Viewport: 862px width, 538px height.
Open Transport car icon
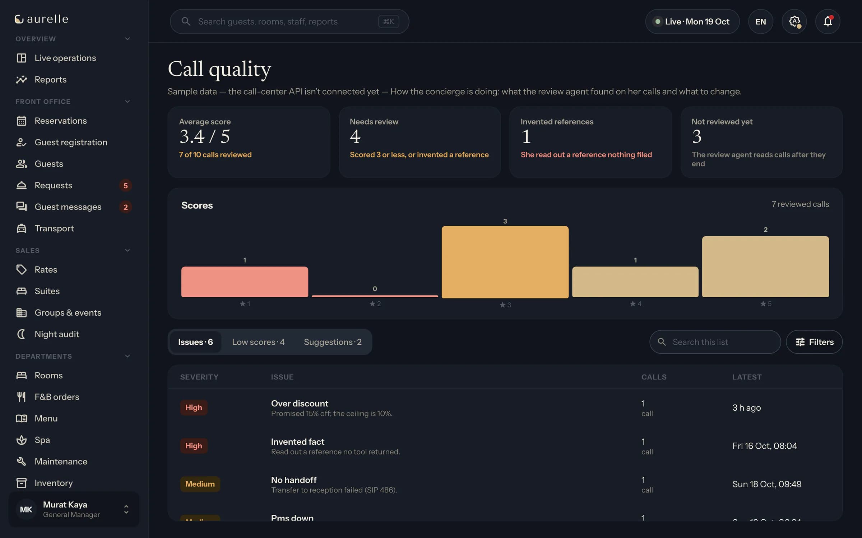tap(22, 228)
